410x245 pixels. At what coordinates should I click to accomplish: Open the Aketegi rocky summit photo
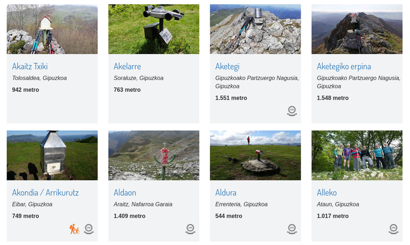tap(255, 29)
